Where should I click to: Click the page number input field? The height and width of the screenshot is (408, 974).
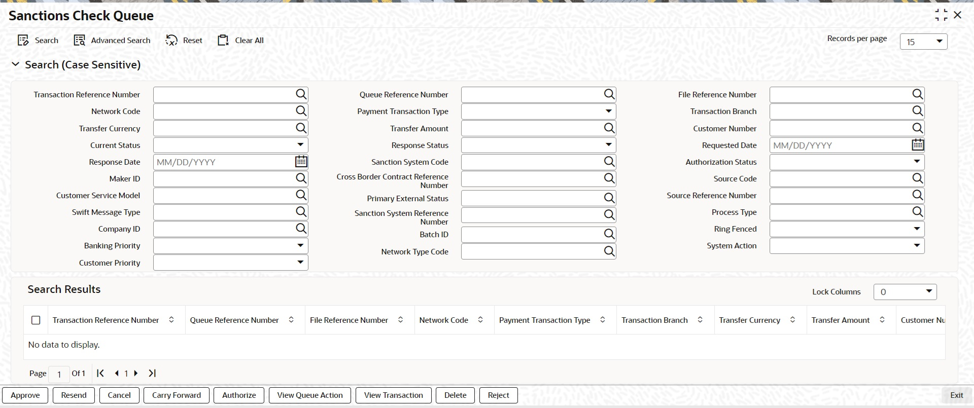59,374
